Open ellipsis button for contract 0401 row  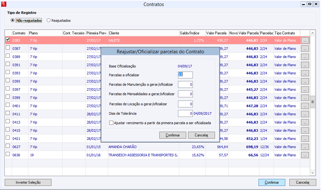[x=305, y=106]
